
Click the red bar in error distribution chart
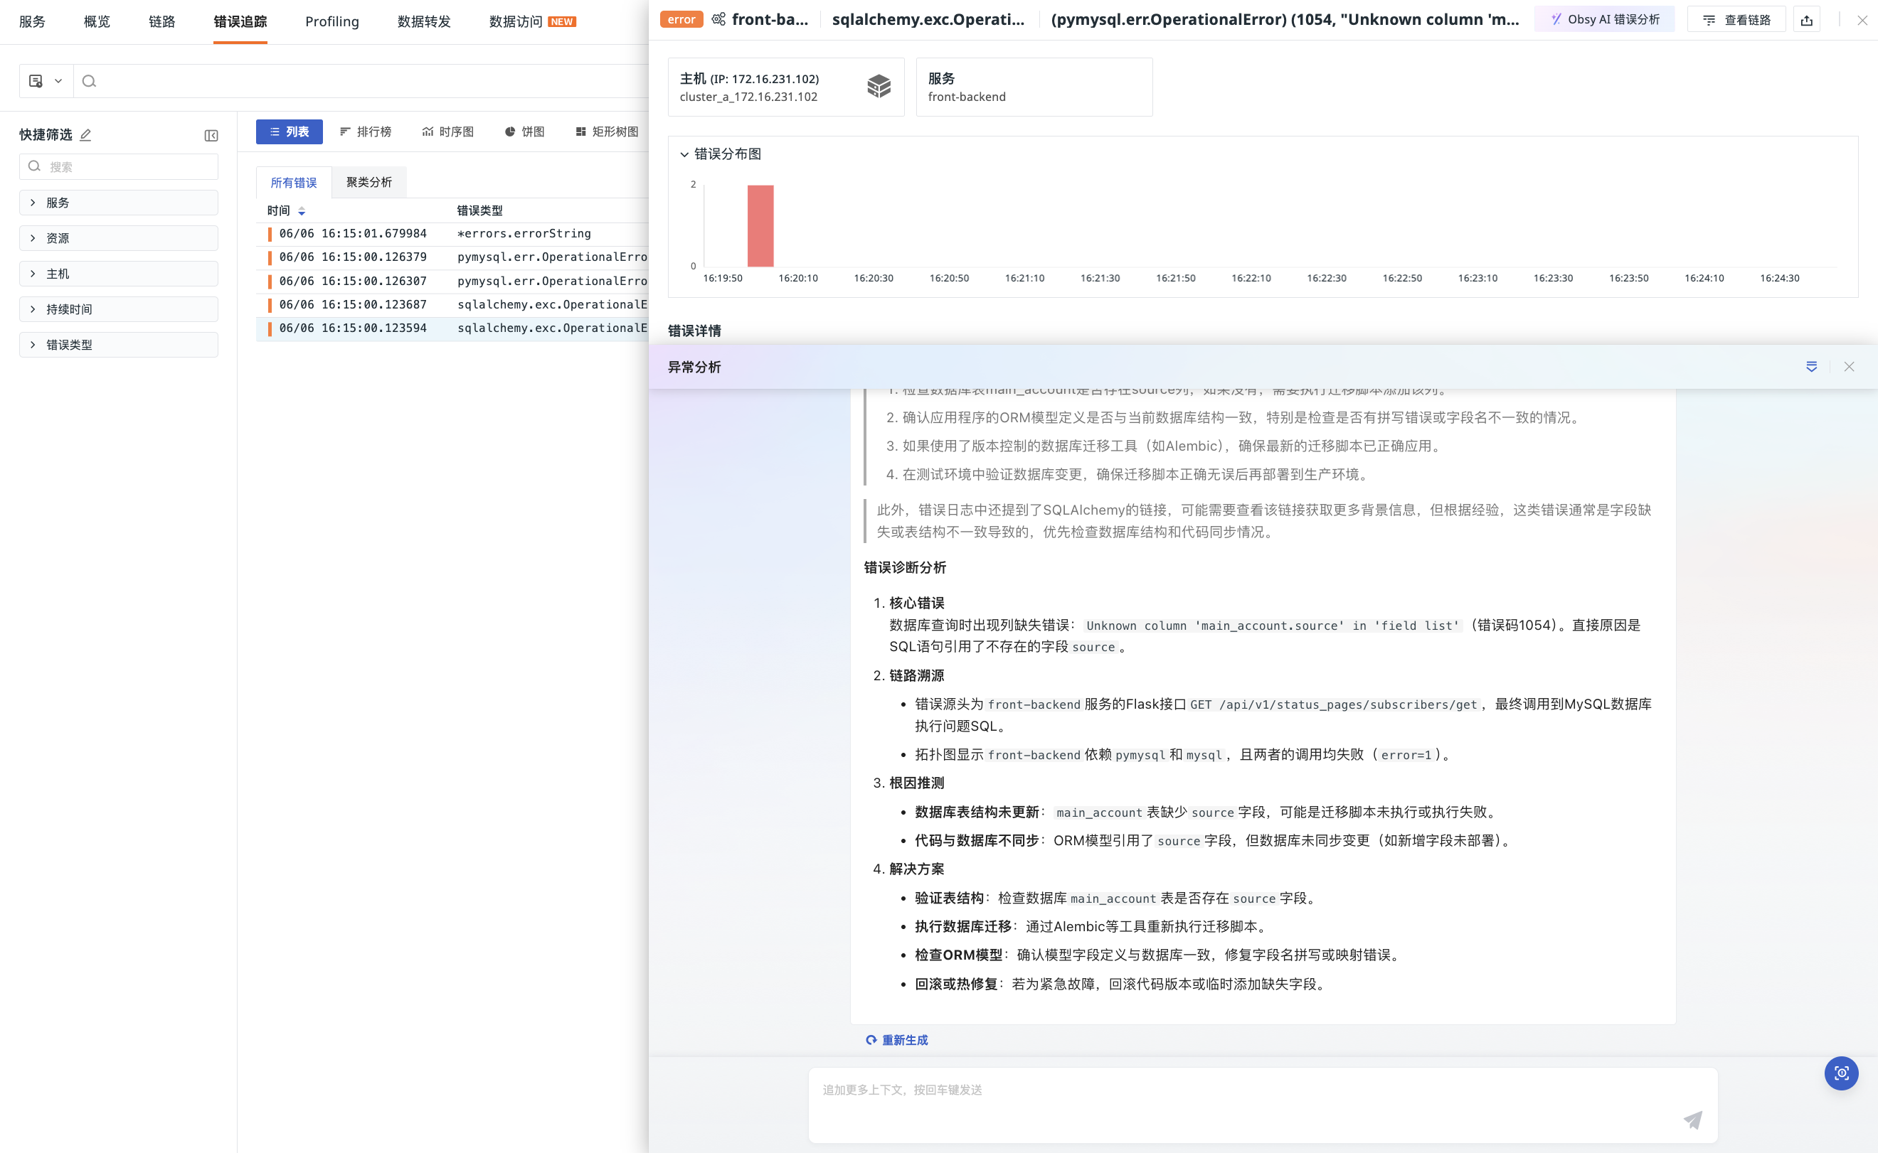760,226
